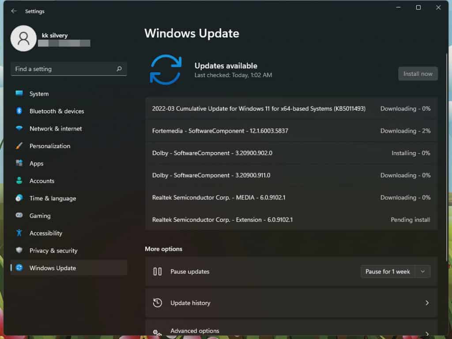The image size is (452, 339).
Task: Go to Network & internet
Action: [68, 128]
